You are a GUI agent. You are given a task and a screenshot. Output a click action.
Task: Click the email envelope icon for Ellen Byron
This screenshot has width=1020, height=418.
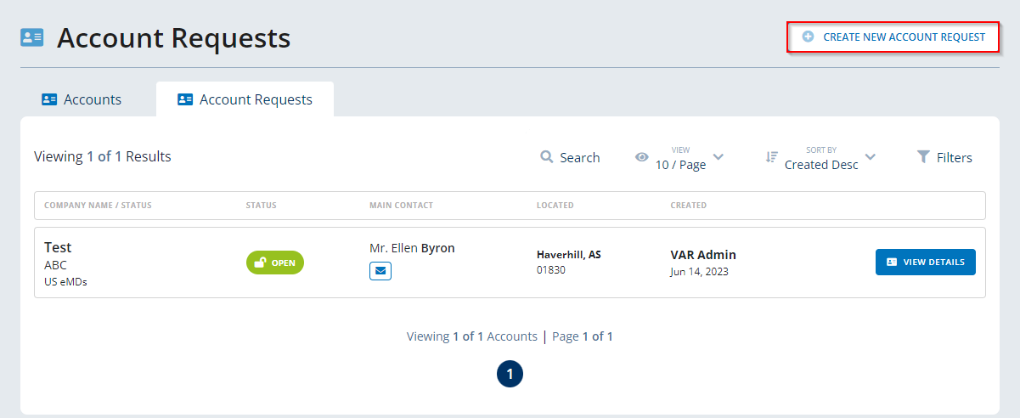380,271
